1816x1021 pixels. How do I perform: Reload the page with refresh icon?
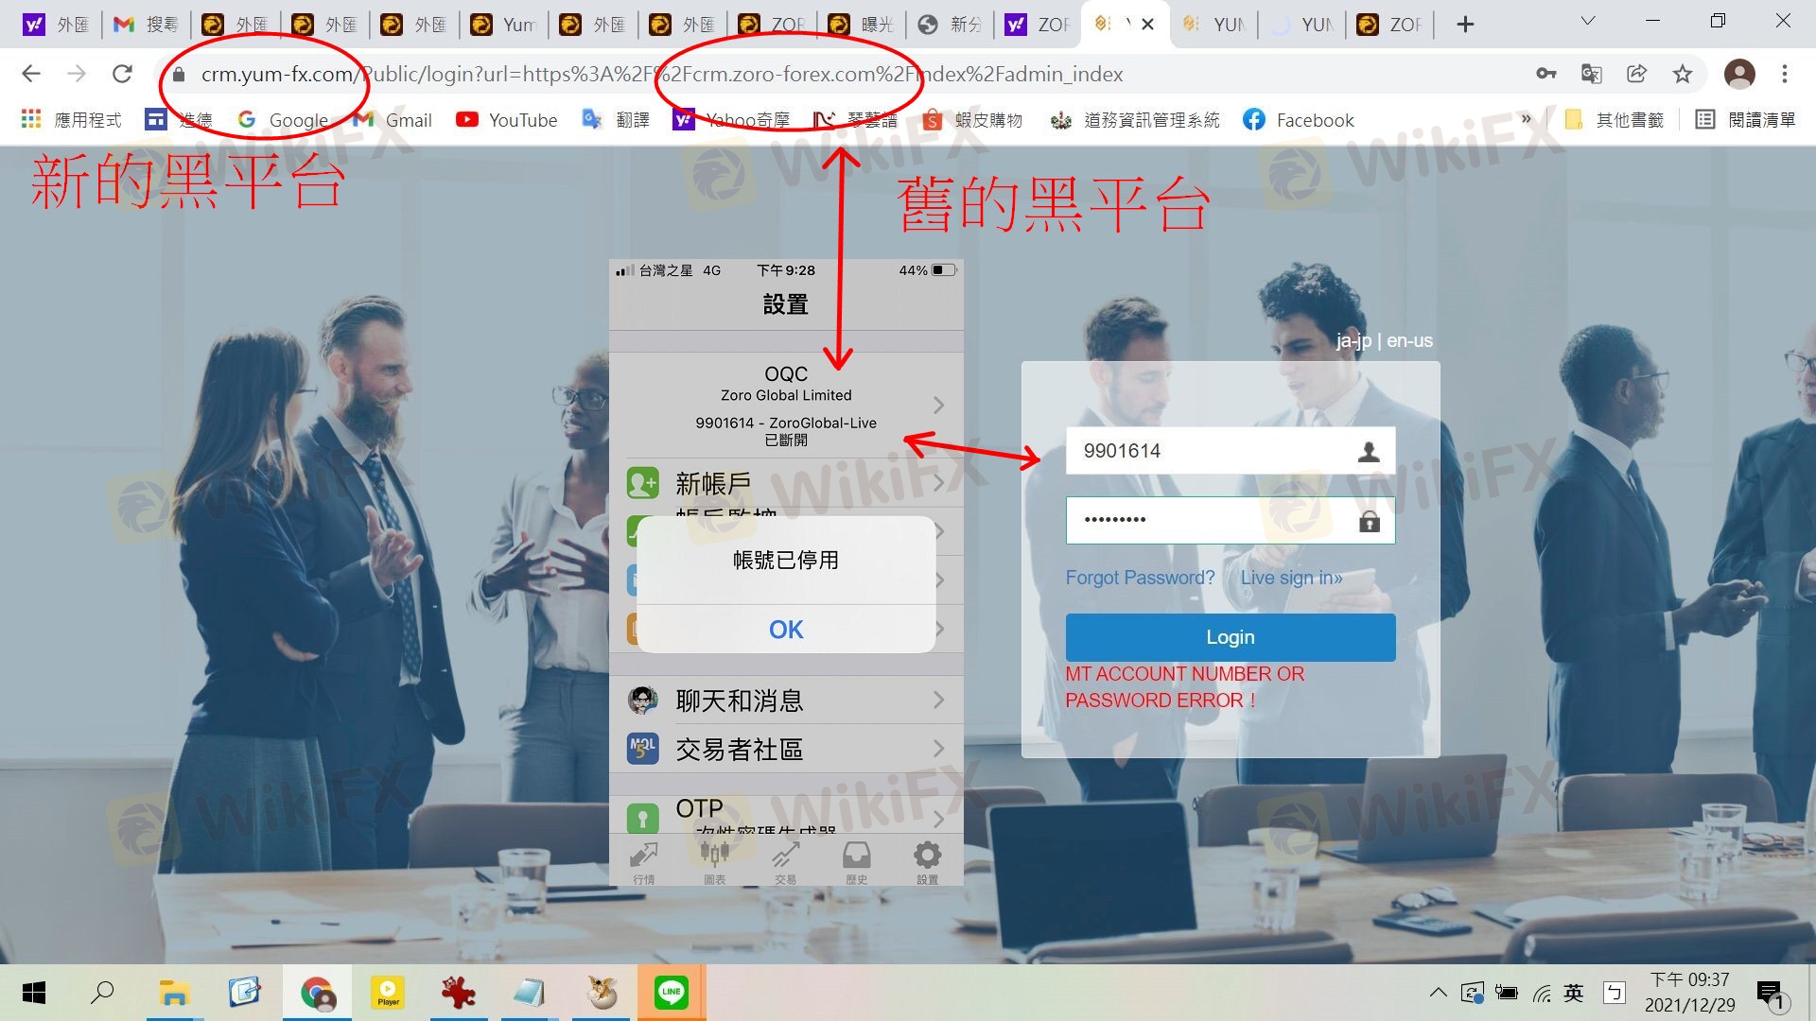coord(122,74)
